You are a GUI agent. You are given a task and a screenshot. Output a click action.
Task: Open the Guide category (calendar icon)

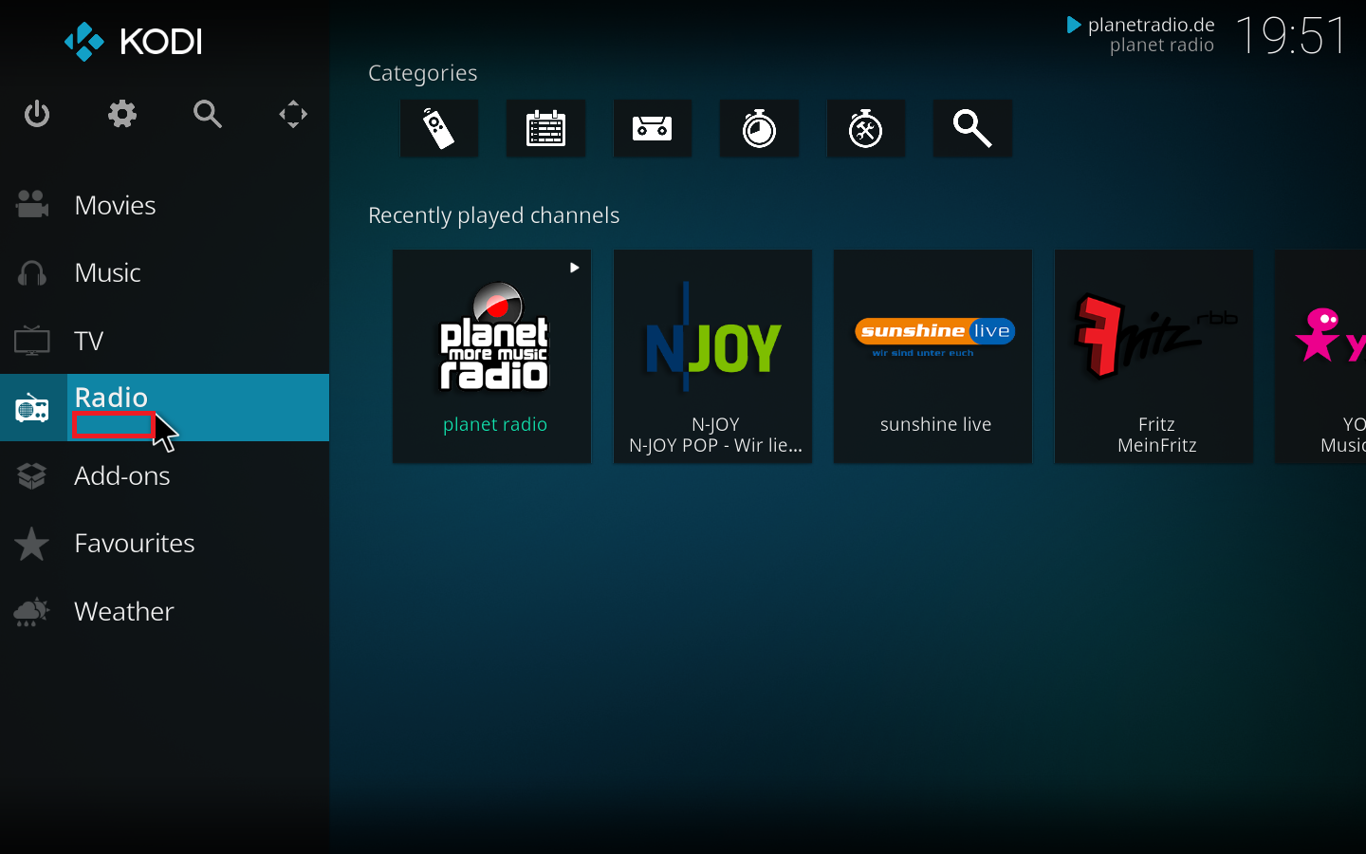coord(545,128)
